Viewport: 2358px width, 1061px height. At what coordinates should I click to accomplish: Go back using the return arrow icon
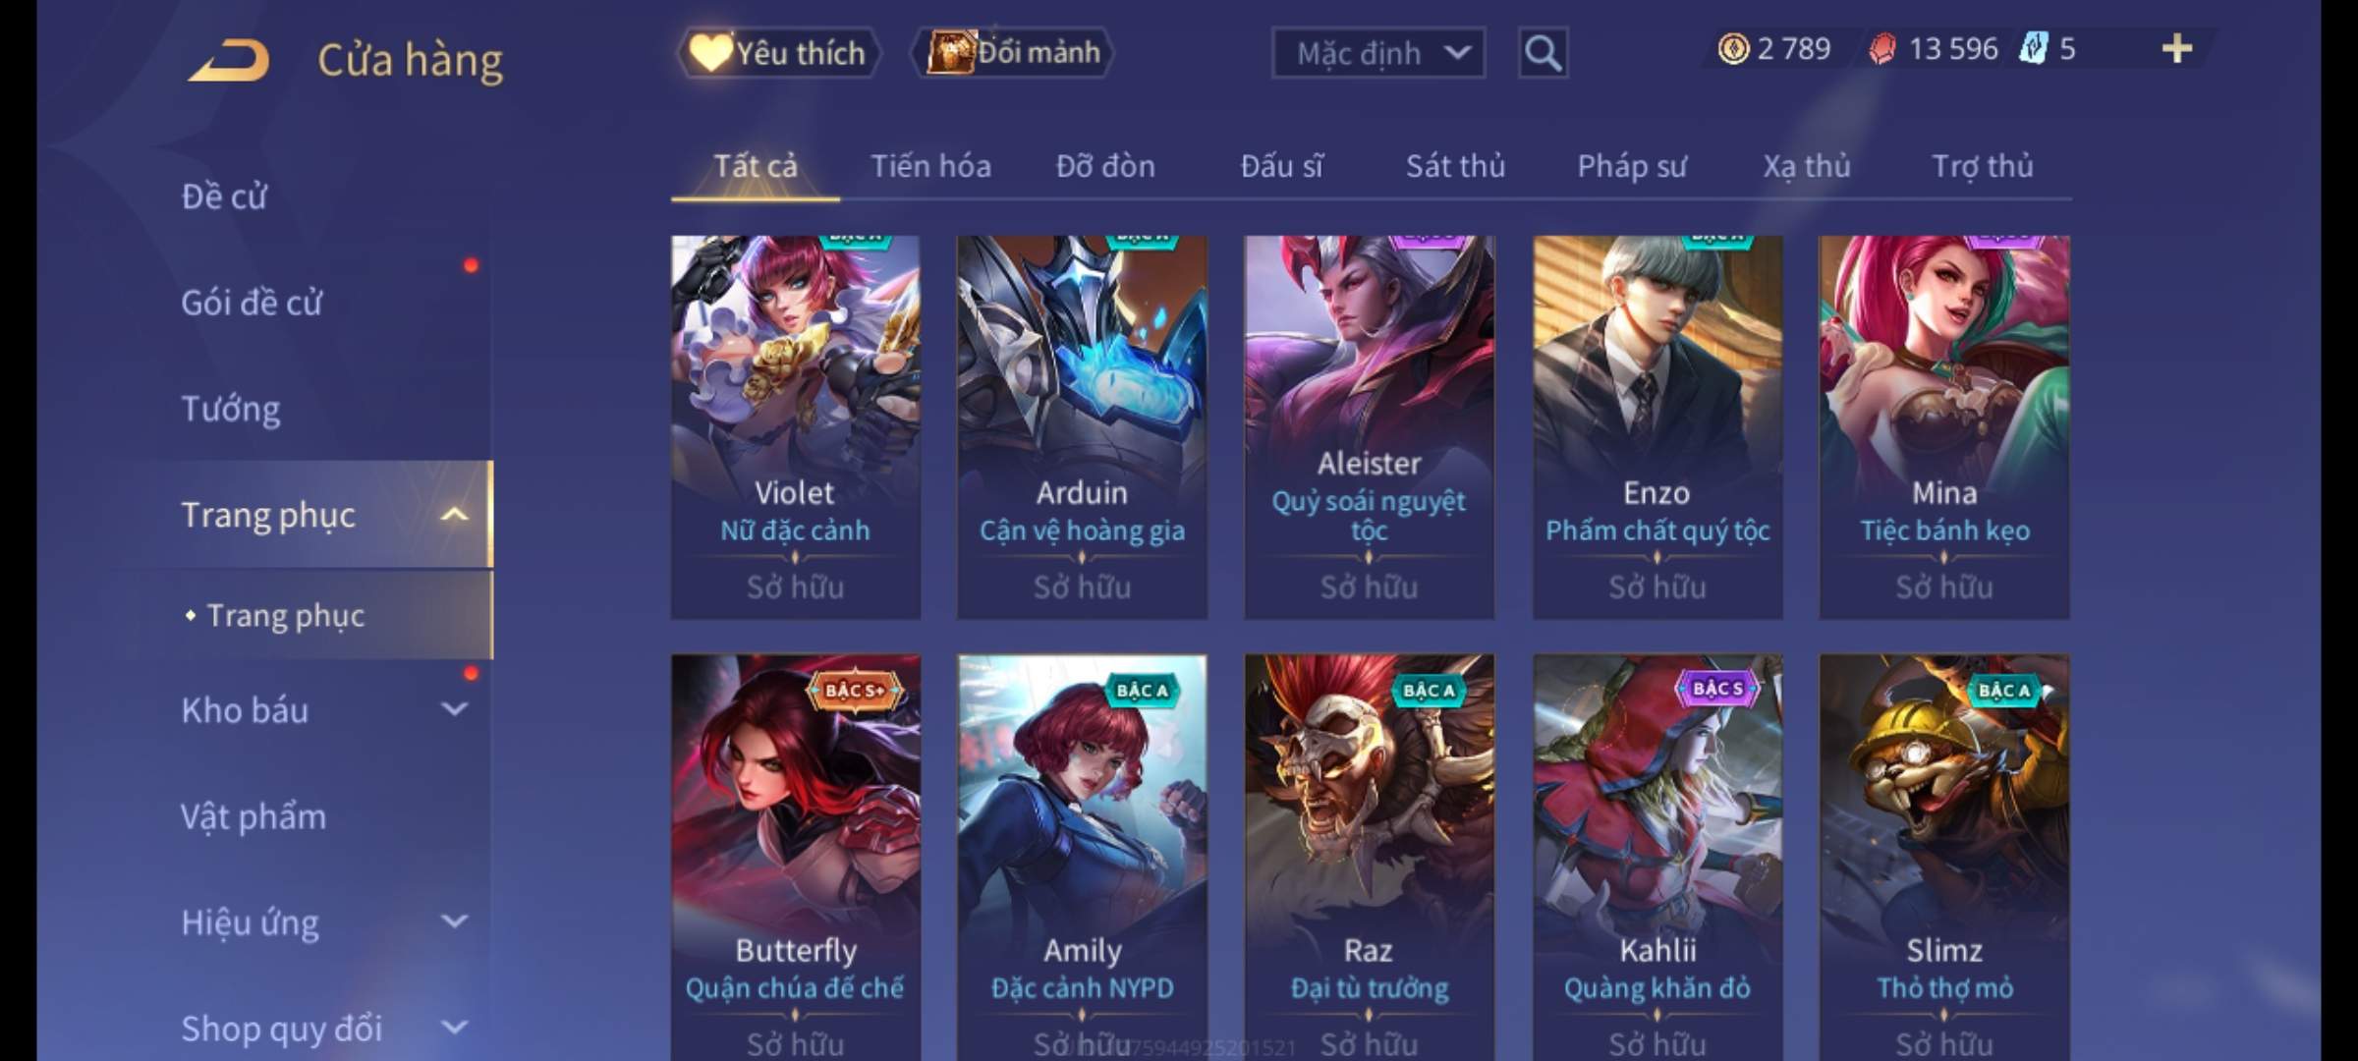[x=231, y=60]
